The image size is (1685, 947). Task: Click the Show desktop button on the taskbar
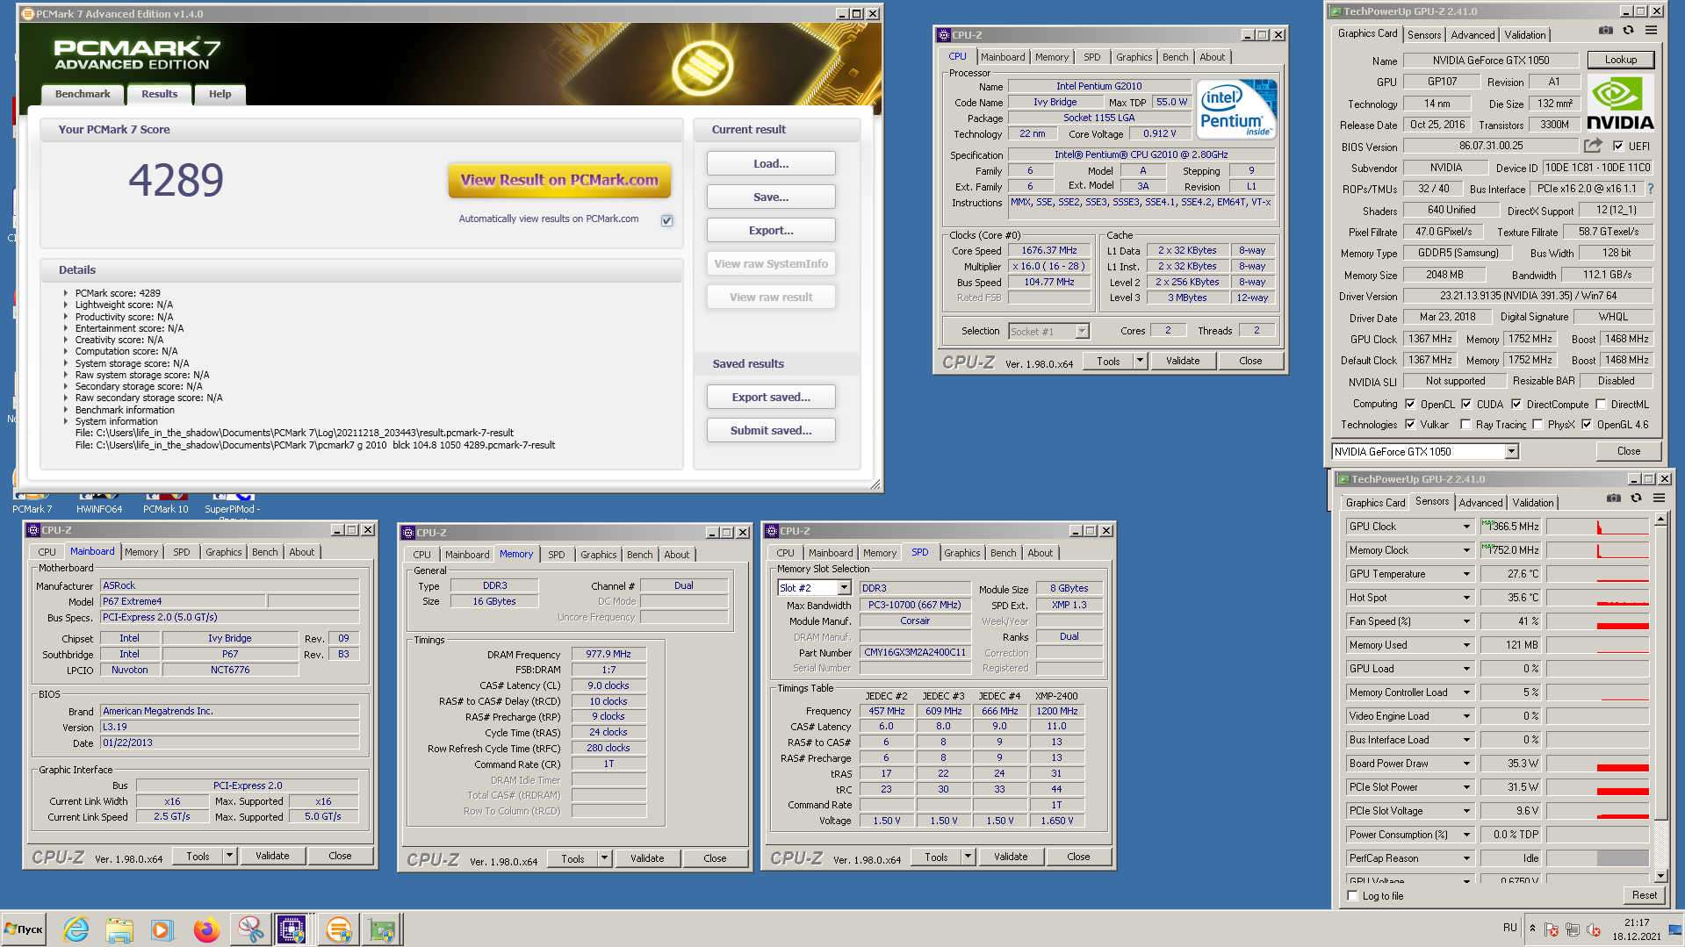pyautogui.click(x=1676, y=929)
